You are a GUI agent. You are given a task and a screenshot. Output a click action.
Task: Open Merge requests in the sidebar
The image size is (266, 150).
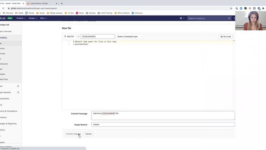pyautogui.click(x=5, y=92)
